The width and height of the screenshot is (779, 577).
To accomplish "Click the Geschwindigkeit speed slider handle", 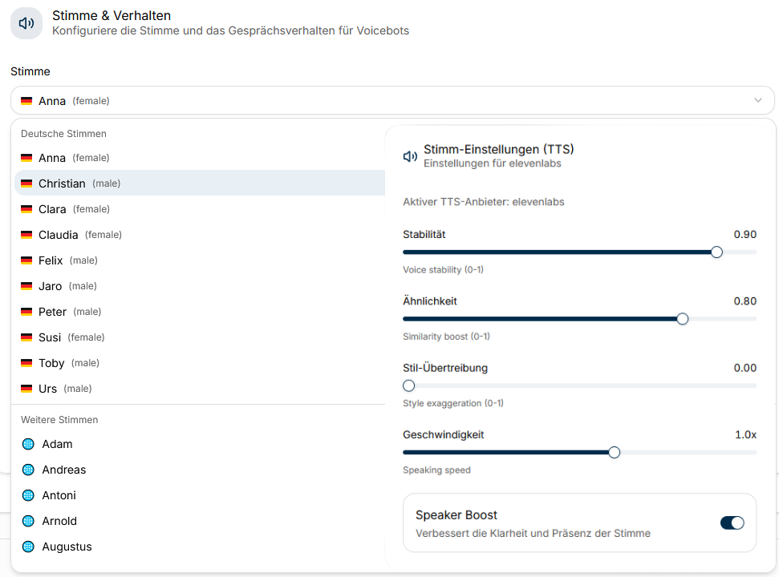I will (614, 452).
